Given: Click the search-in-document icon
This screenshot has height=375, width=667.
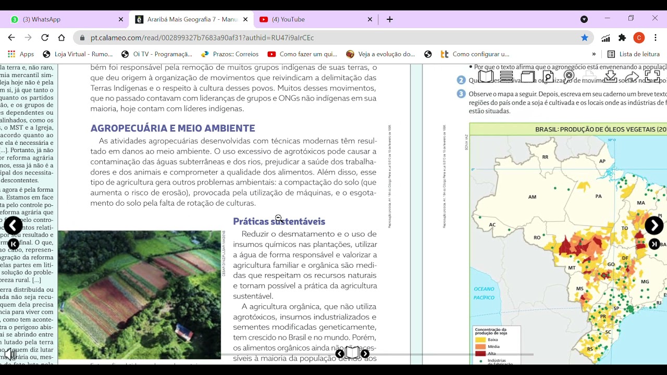Looking at the screenshot, I should [548, 77].
